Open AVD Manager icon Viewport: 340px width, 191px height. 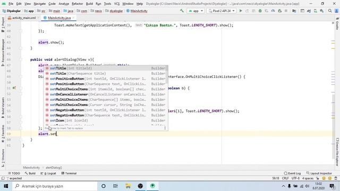315,11
